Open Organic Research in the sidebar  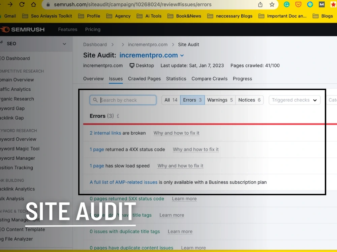[x=17, y=99]
